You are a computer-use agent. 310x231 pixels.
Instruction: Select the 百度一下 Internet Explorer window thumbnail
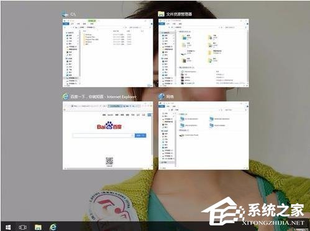click(107, 136)
